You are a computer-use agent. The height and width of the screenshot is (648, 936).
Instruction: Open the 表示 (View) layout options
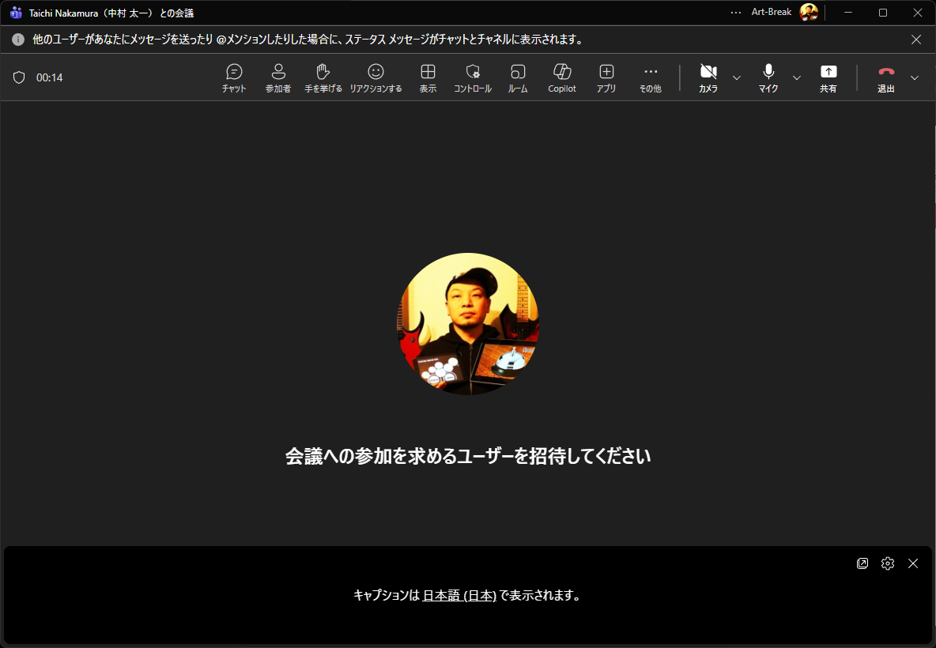[x=428, y=77]
